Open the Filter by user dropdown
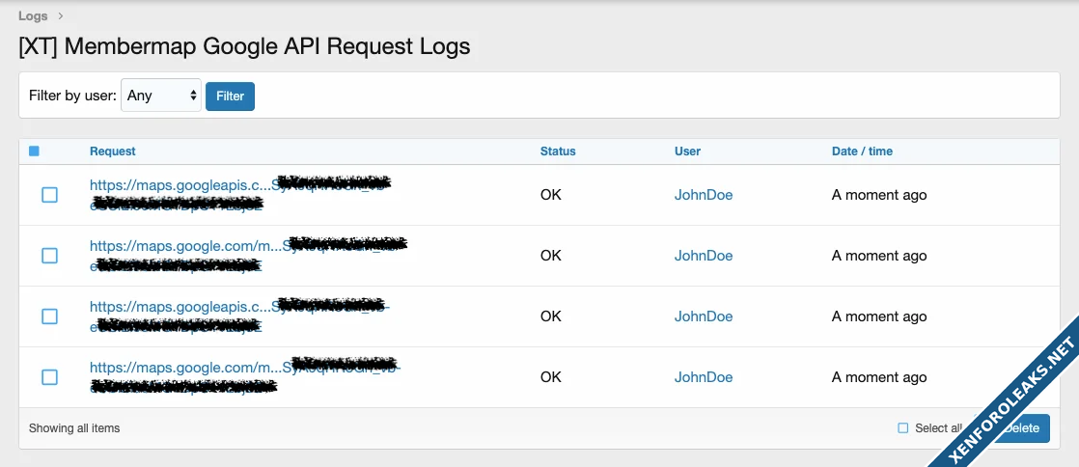The width and height of the screenshot is (1079, 467). point(161,96)
